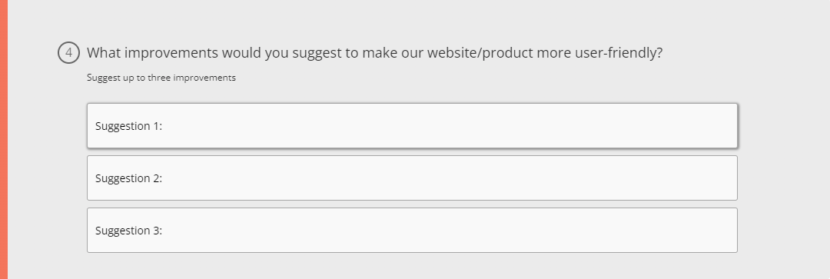Image resolution: width=830 pixels, height=279 pixels.
Task: Click the "Suggestion 3:" label text
Action: pyautogui.click(x=128, y=231)
